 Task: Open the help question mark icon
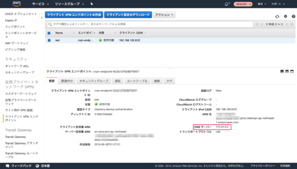pyautogui.click(x=293, y=17)
